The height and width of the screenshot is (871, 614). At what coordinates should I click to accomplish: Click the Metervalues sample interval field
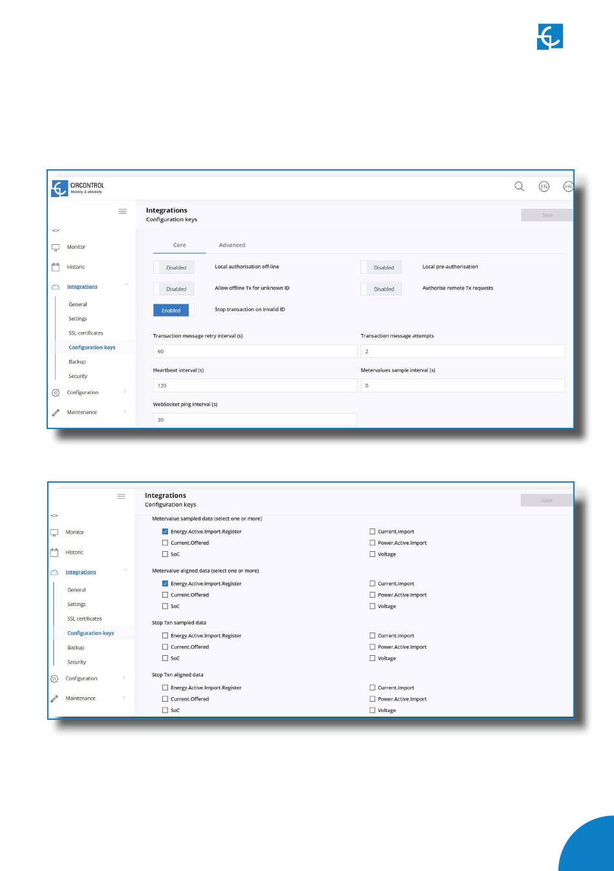point(463,386)
